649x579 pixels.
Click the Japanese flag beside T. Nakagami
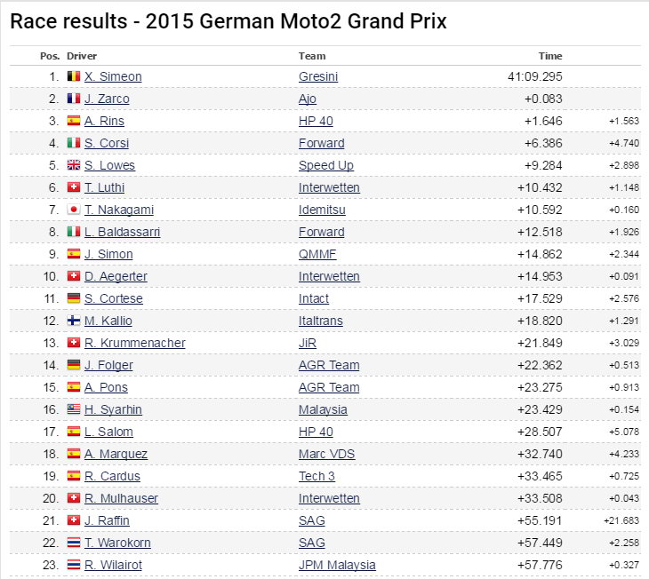coord(74,210)
